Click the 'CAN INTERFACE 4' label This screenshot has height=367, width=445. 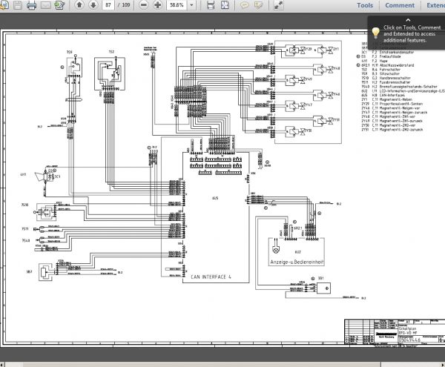[211, 277]
